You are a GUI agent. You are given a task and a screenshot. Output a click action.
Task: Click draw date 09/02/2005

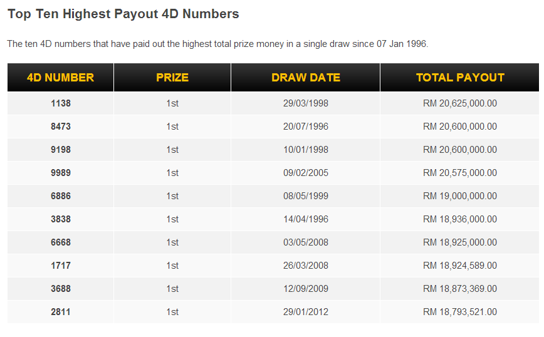[x=306, y=173]
